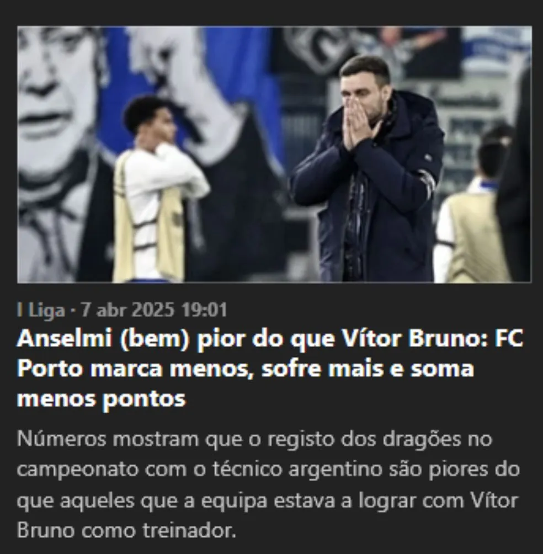Viewport: 543px width, 554px height.
Task: Click the final summary line Bruno como treinador
Action: 126,531
